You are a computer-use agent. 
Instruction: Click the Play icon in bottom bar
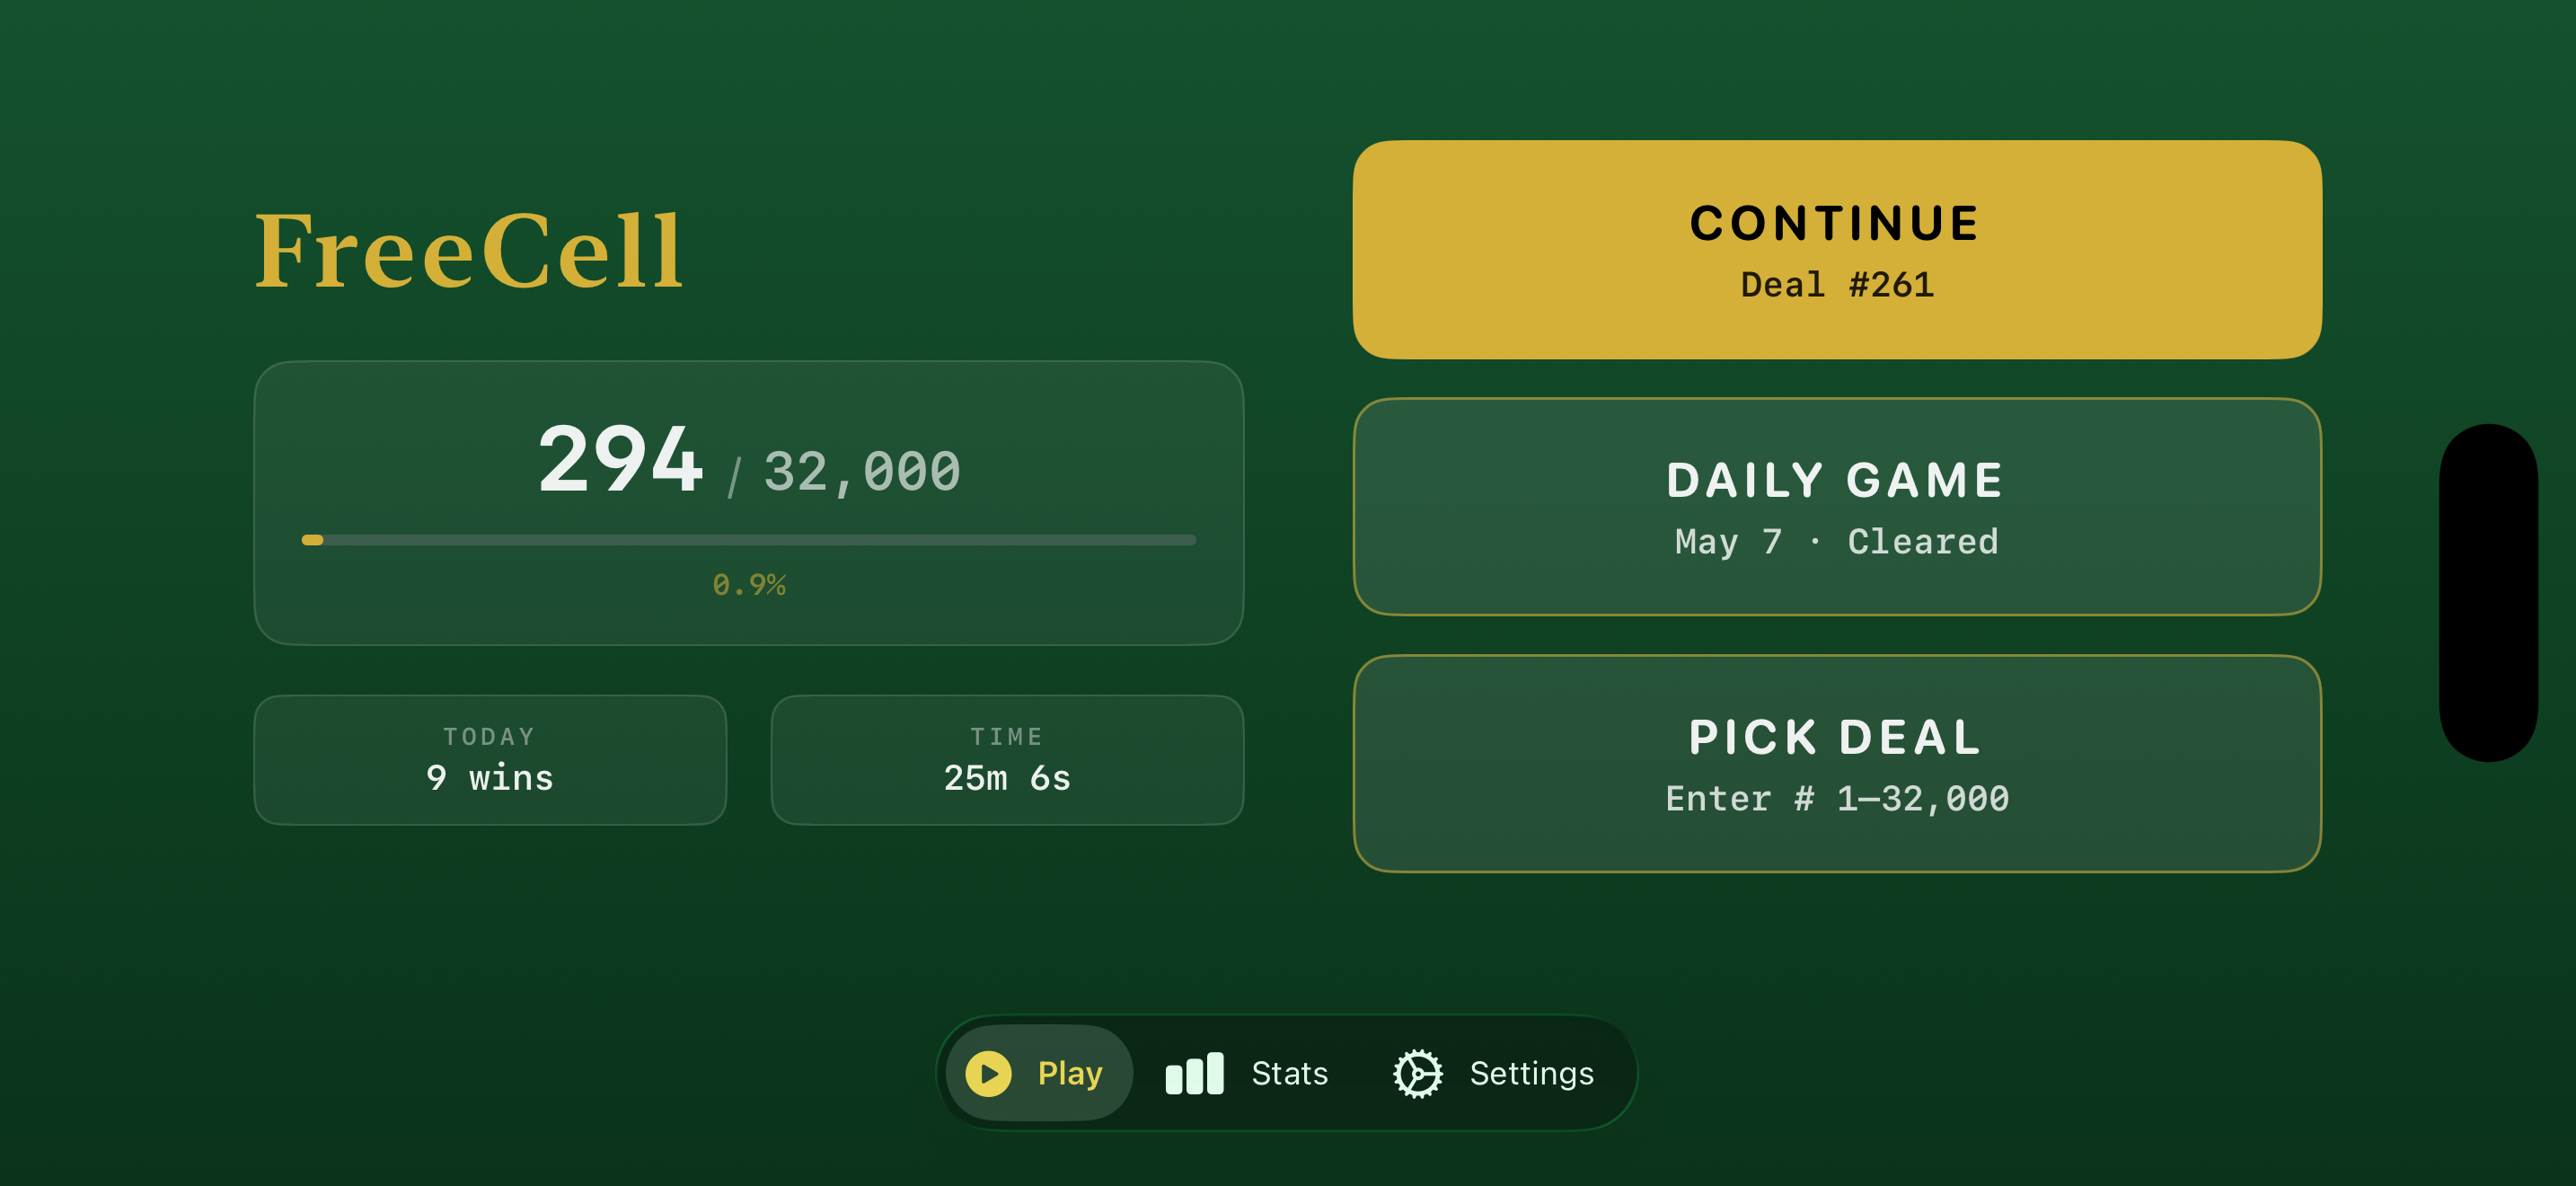(988, 1073)
